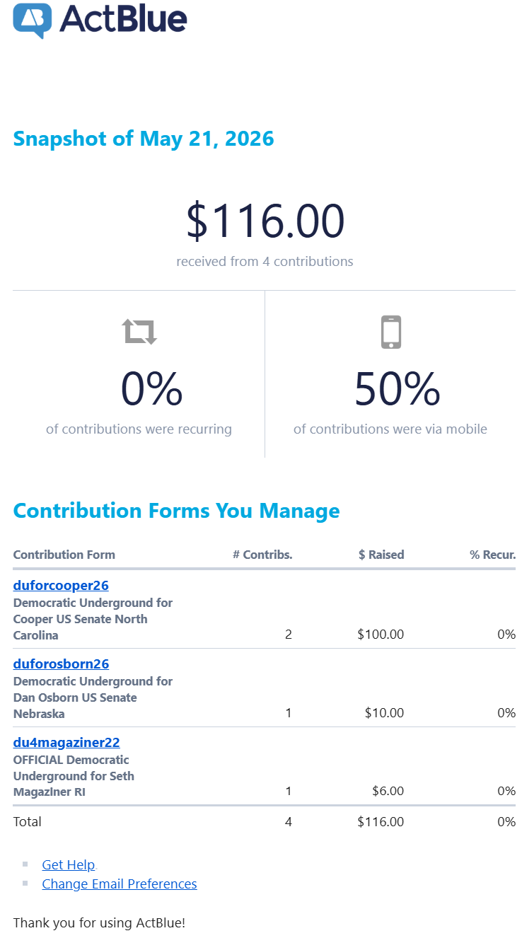Click the $116.00 total amount heading
The image size is (522, 938).
point(265,220)
